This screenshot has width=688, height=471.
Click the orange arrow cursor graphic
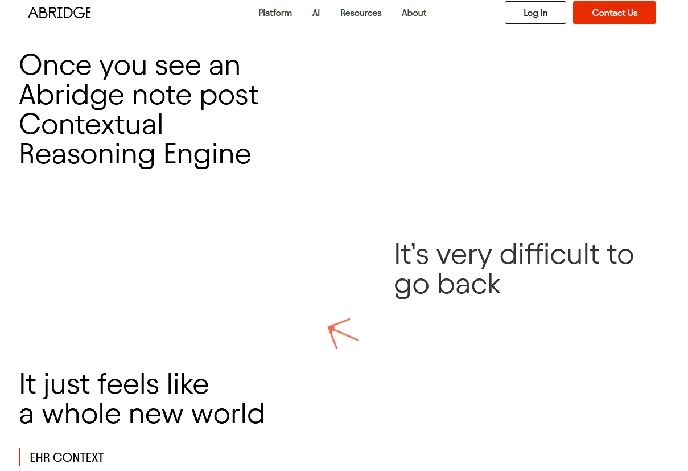(x=343, y=333)
